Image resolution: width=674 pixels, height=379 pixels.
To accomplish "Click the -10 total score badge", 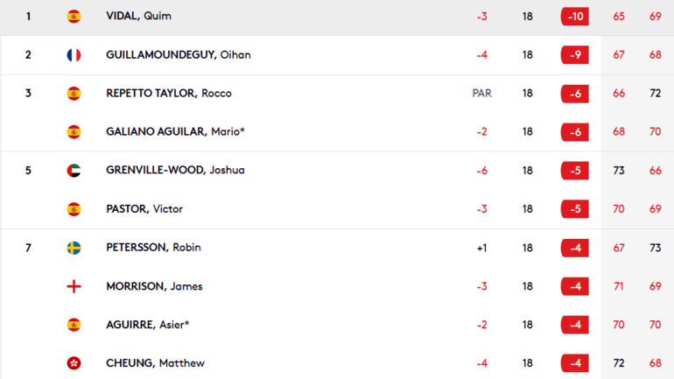I will (x=575, y=17).
